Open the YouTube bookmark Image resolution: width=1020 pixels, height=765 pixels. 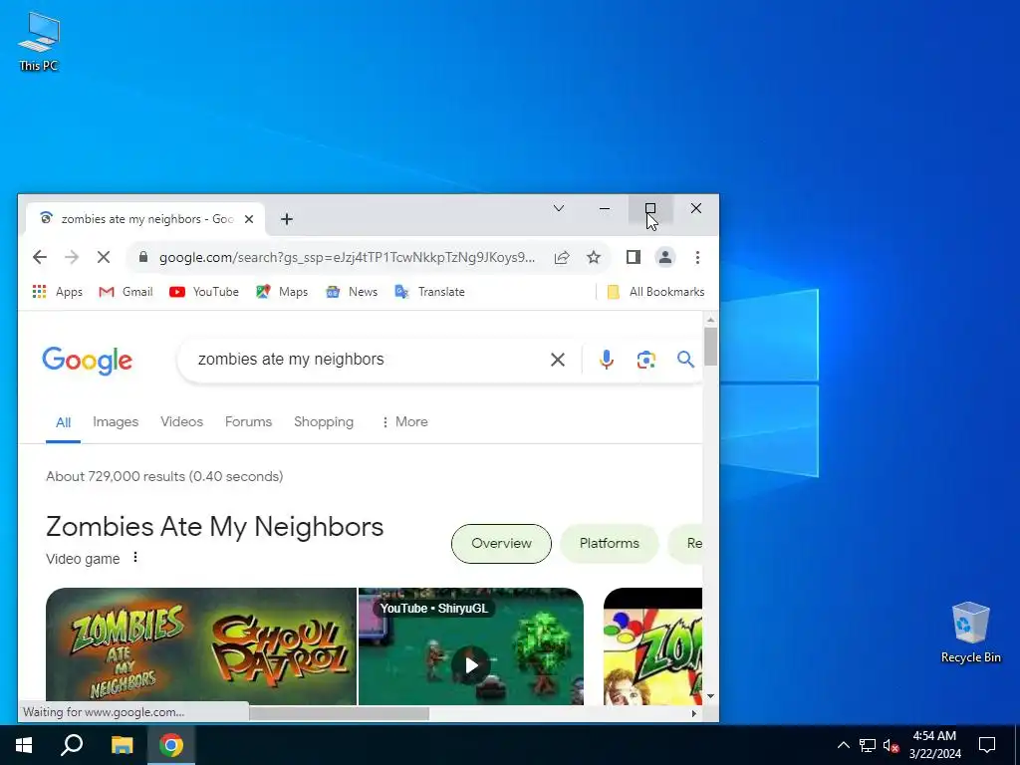203,292
